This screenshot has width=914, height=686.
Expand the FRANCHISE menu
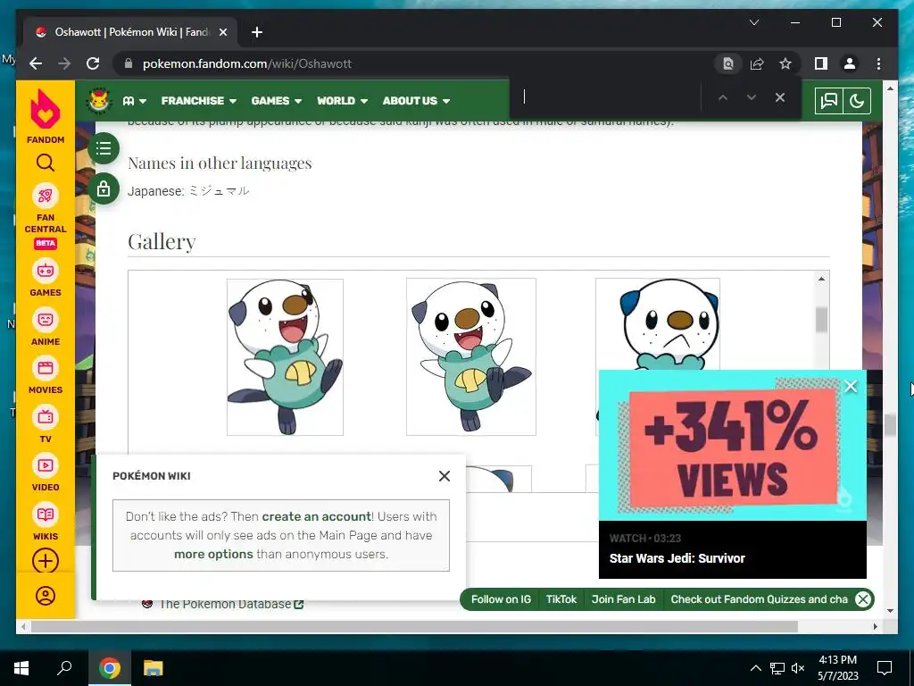(199, 101)
